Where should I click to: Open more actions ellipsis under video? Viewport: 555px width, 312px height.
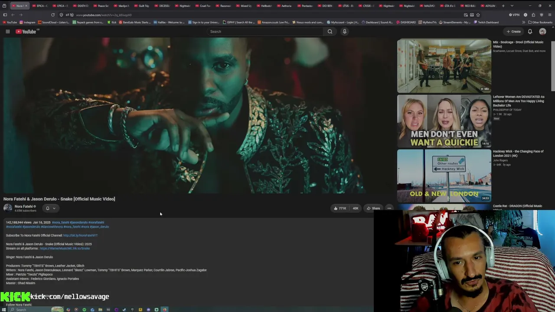click(389, 208)
